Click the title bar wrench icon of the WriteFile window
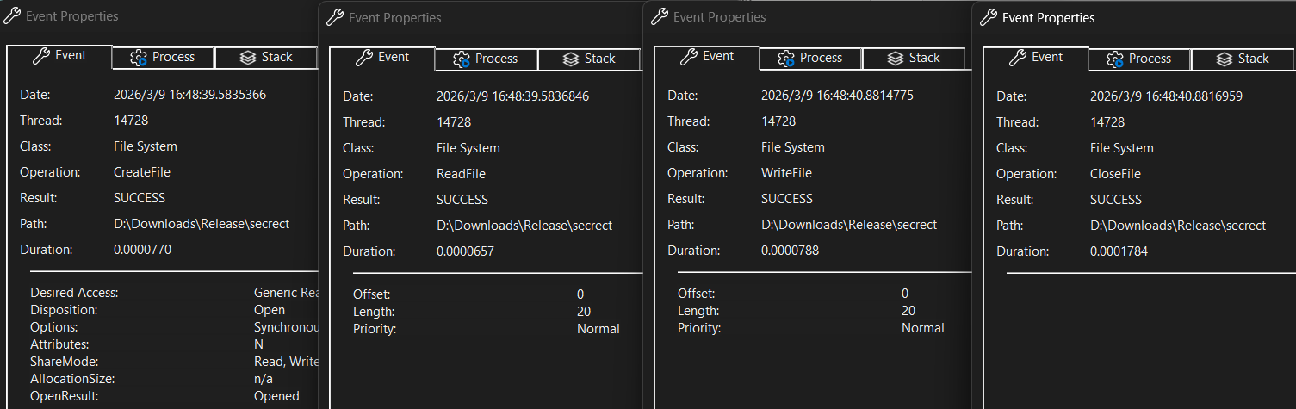Viewport: 1296px width, 409px height. (659, 16)
